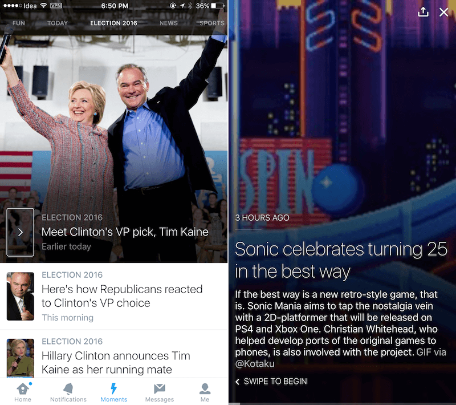This screenshot has width=456, height=405.
Task: Close the Sonic moment with X
Action: 444,12
